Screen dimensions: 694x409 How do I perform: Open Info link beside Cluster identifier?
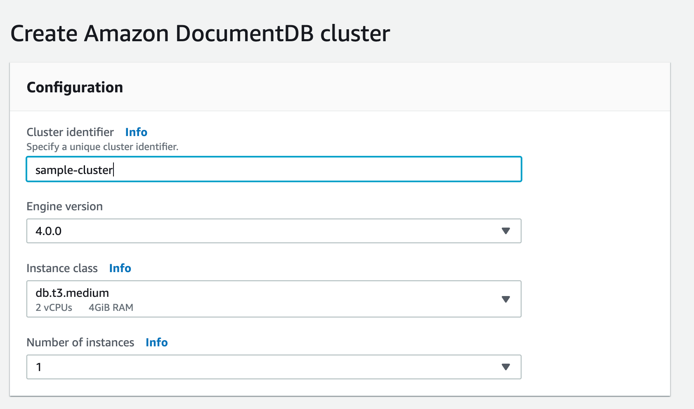tap(136, 132)
